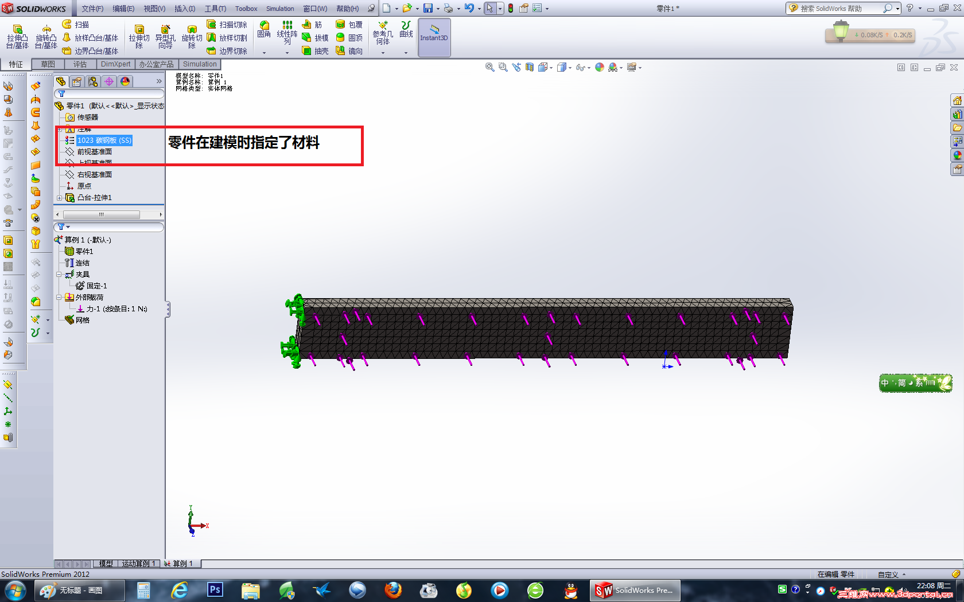Click the 镜向 mirror tool

pos(349,51)
